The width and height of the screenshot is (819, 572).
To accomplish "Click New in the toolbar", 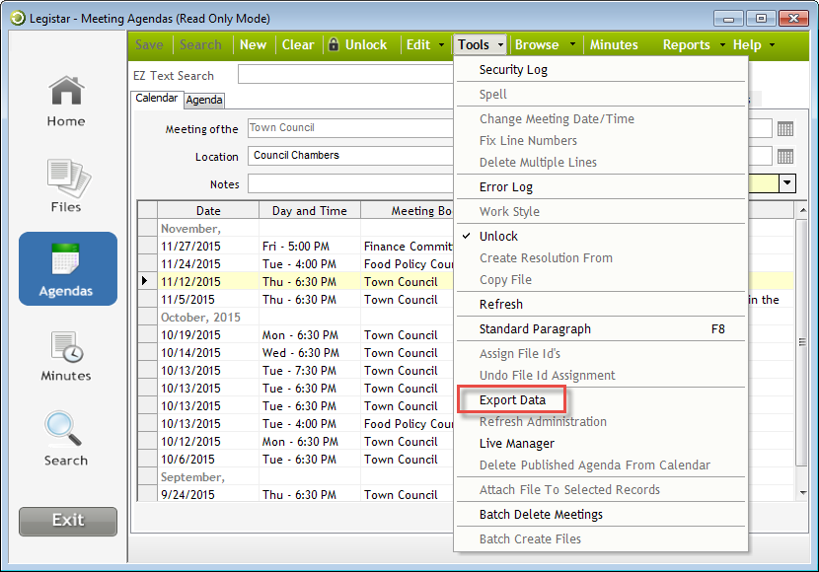I will [253, 45].
